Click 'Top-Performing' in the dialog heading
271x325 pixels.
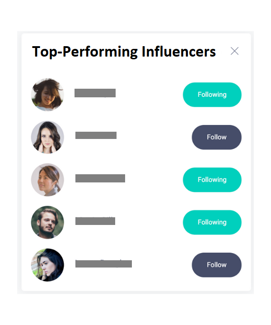pyautogui.click(x=85, y=52)
